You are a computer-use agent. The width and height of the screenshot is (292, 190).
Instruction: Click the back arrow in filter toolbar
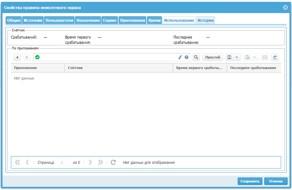coord(17,57)
